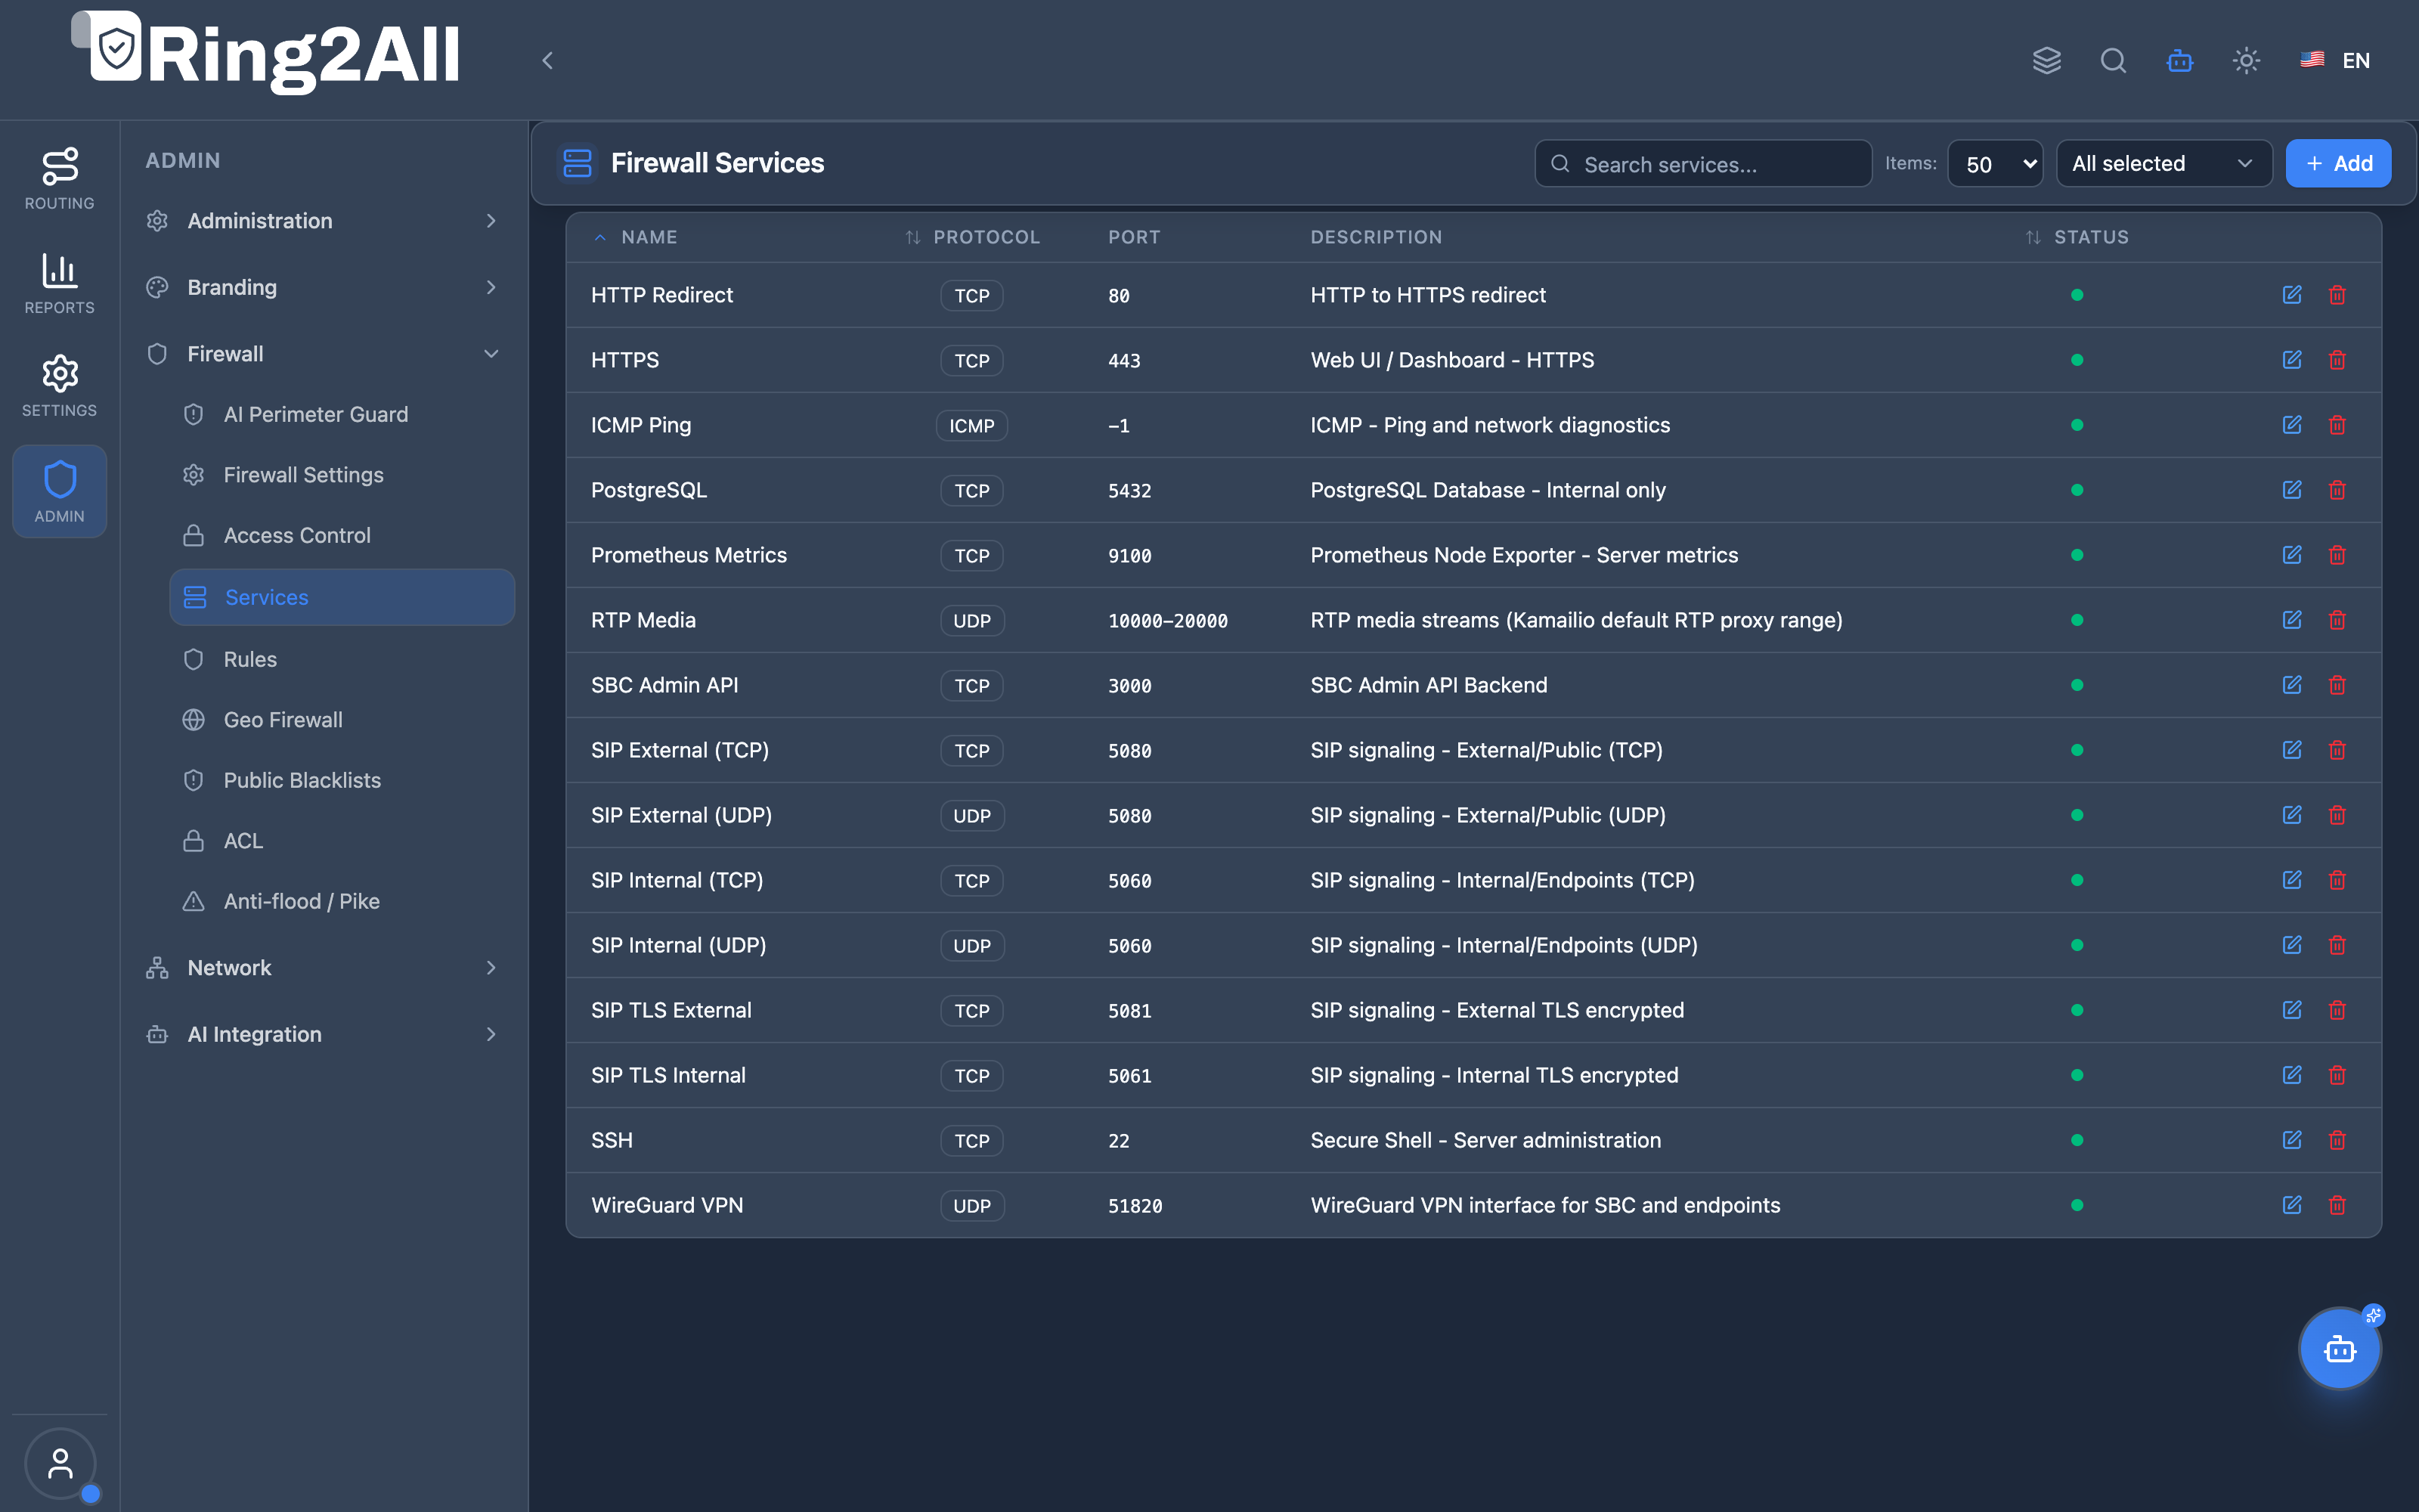Screen dimensions: 2419x1512
Task: Toggle the light theme sun icon
Action: (2246, 61)
